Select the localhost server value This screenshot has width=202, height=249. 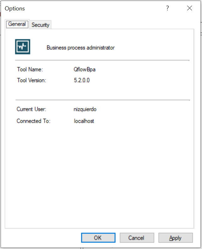(84, 121)
